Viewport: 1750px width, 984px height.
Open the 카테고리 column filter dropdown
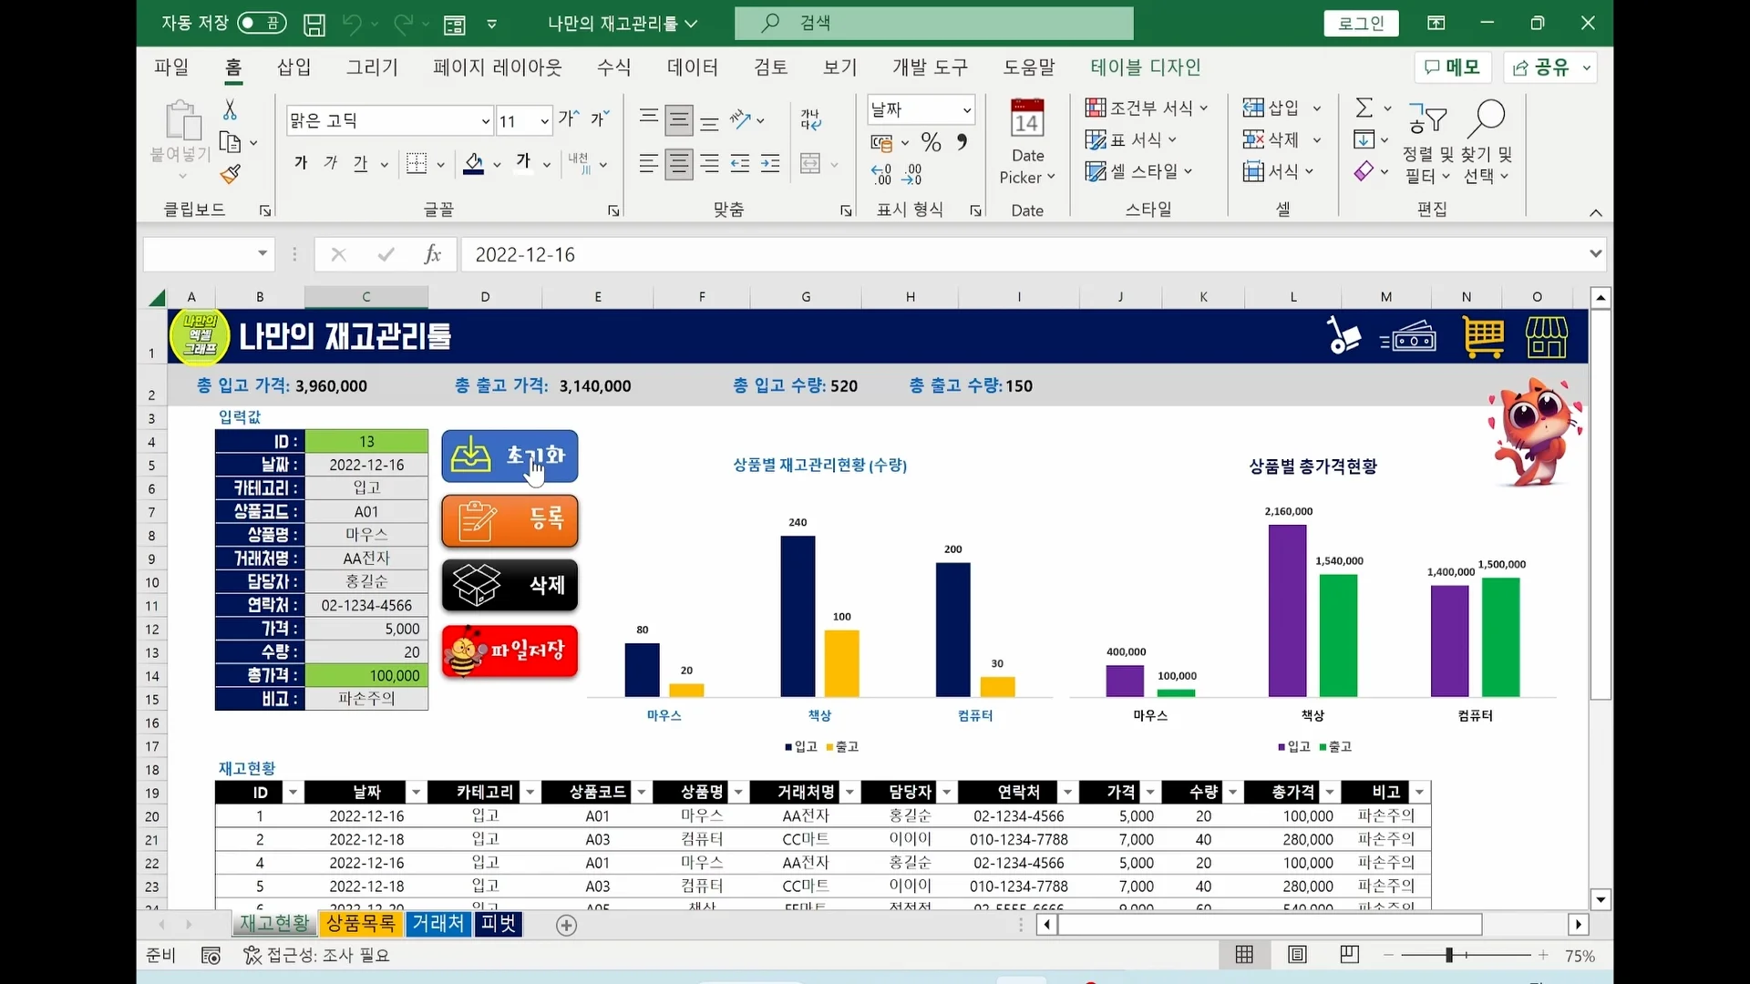coord(530,793)
